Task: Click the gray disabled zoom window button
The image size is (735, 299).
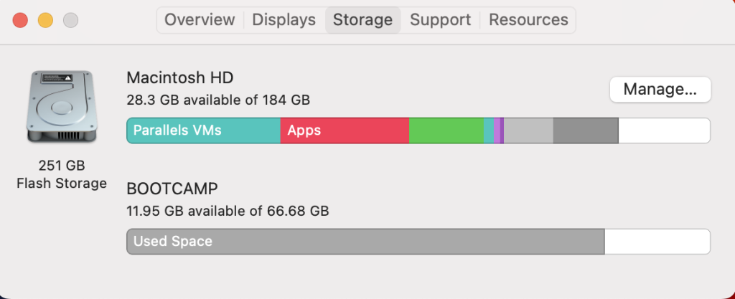Action: pyautogui.click(x=70, y=20)
